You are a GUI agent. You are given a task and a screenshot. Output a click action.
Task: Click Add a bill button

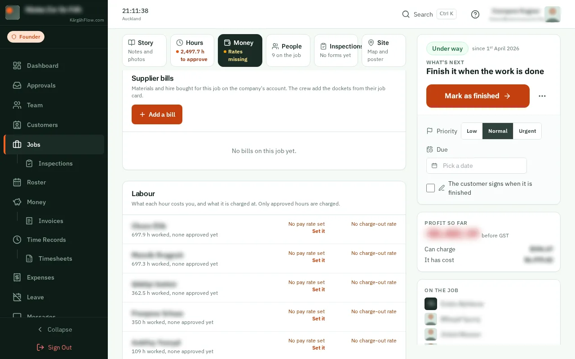pos(157,114)
